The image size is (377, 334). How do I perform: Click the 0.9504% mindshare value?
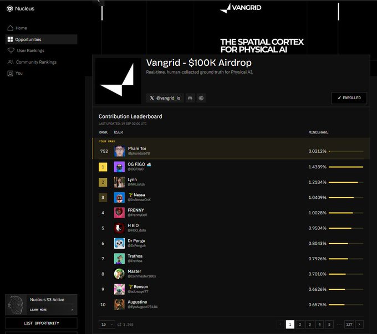pos(317,228)
